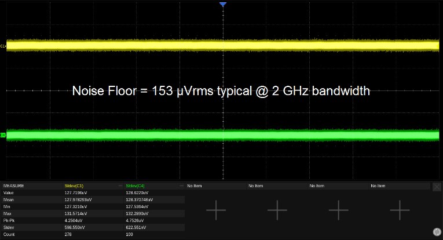Viewport: 443px width, 240px height.
Task: Close the measurement panel with the X
Action: tap(437, 187)
